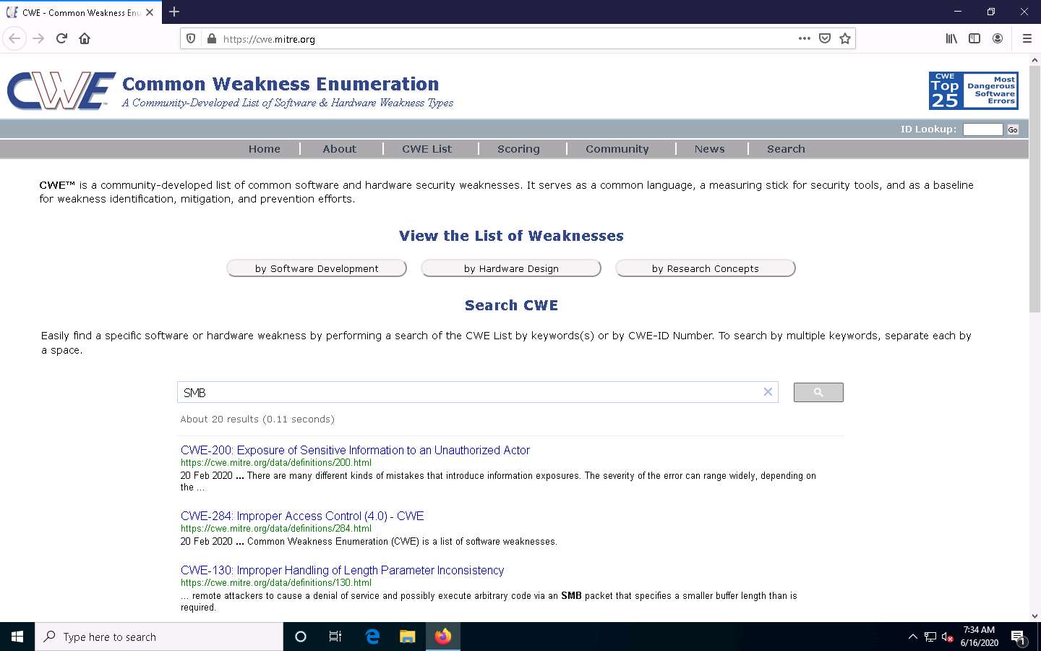Submit search with magnifier button
1041x651 pixels.
point(818,392)
